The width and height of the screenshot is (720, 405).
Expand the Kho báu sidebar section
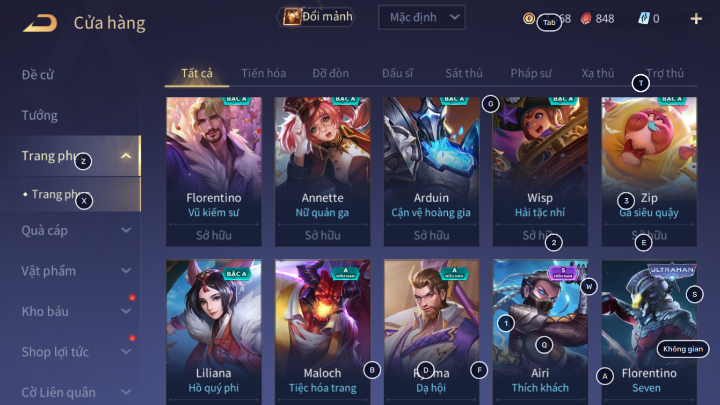126,311
